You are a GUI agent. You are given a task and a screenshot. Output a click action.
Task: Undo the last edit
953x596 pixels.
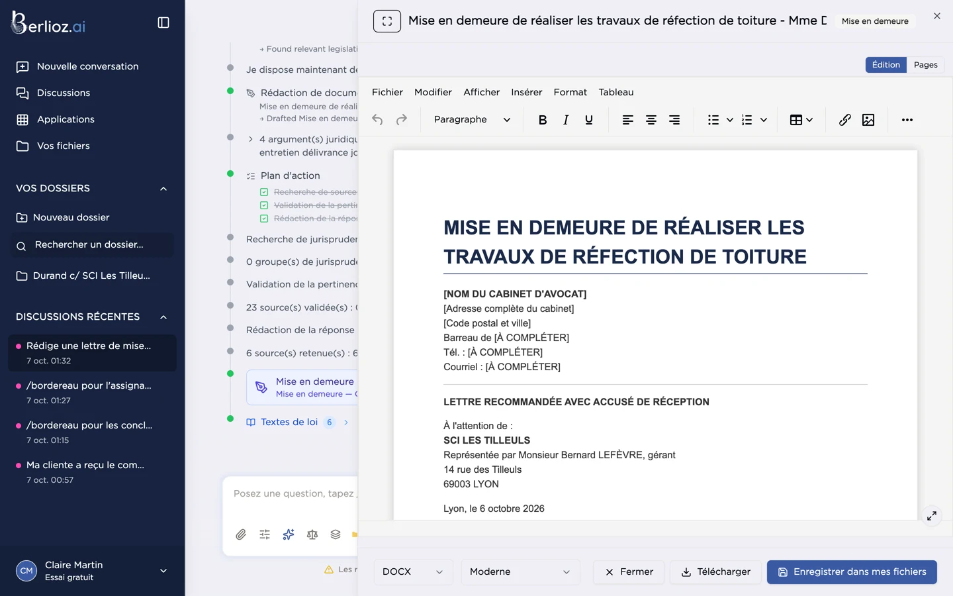tap(377, 120)
